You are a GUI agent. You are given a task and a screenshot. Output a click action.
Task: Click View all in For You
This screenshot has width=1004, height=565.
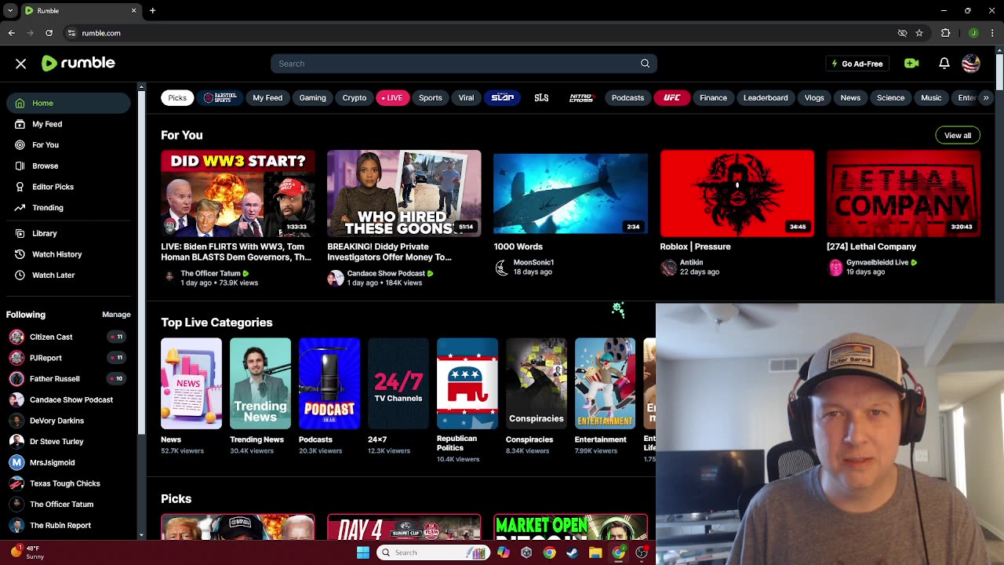pyautogui.click(x=958, y=136)
